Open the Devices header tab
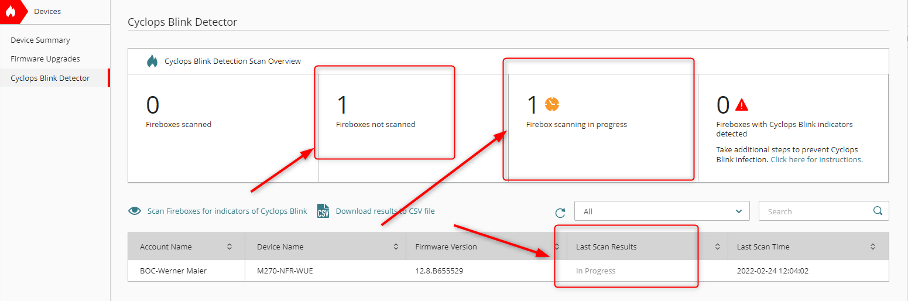This screenshot has height=301, width=908. (x=47, y=11)
